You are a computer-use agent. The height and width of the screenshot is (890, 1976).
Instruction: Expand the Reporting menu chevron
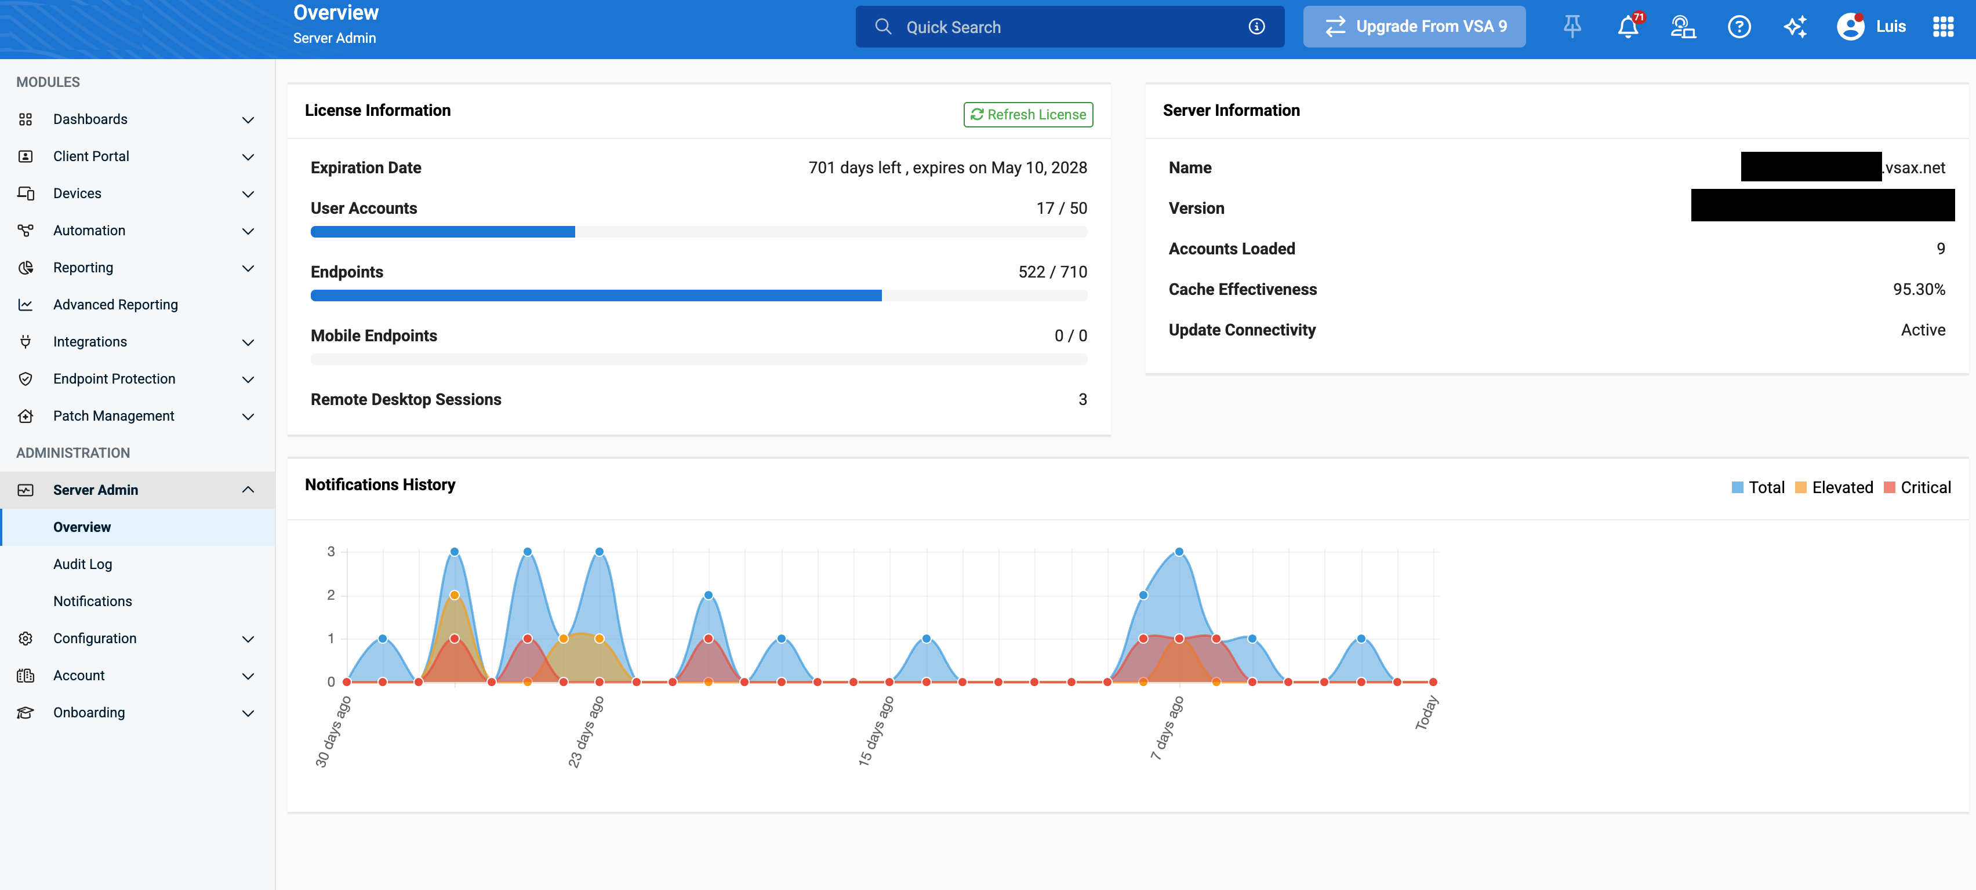click(248, 268)
